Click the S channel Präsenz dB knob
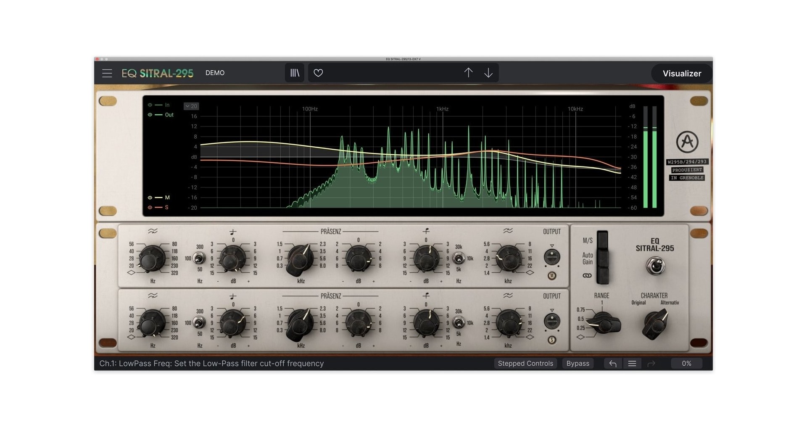The height and width of the screenshot is (430, 807). click(358, 323)
